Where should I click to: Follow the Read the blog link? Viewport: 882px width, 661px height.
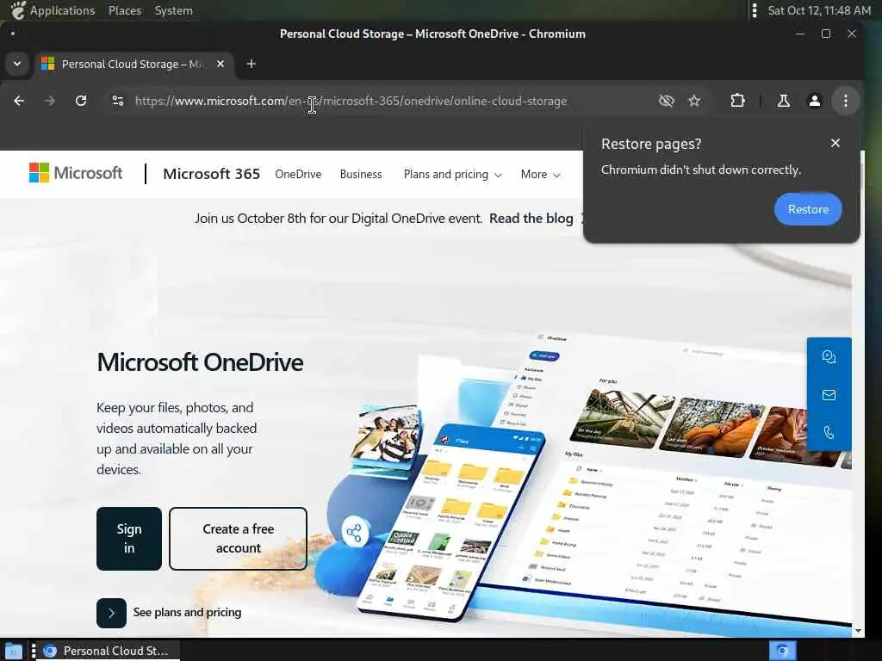pos(531,218)
